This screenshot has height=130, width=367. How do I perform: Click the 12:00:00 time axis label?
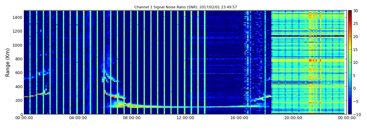click(184, 118)
